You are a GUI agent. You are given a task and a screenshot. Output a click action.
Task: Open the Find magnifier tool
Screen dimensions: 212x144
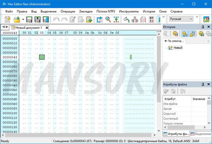click(x=108, y=19)
